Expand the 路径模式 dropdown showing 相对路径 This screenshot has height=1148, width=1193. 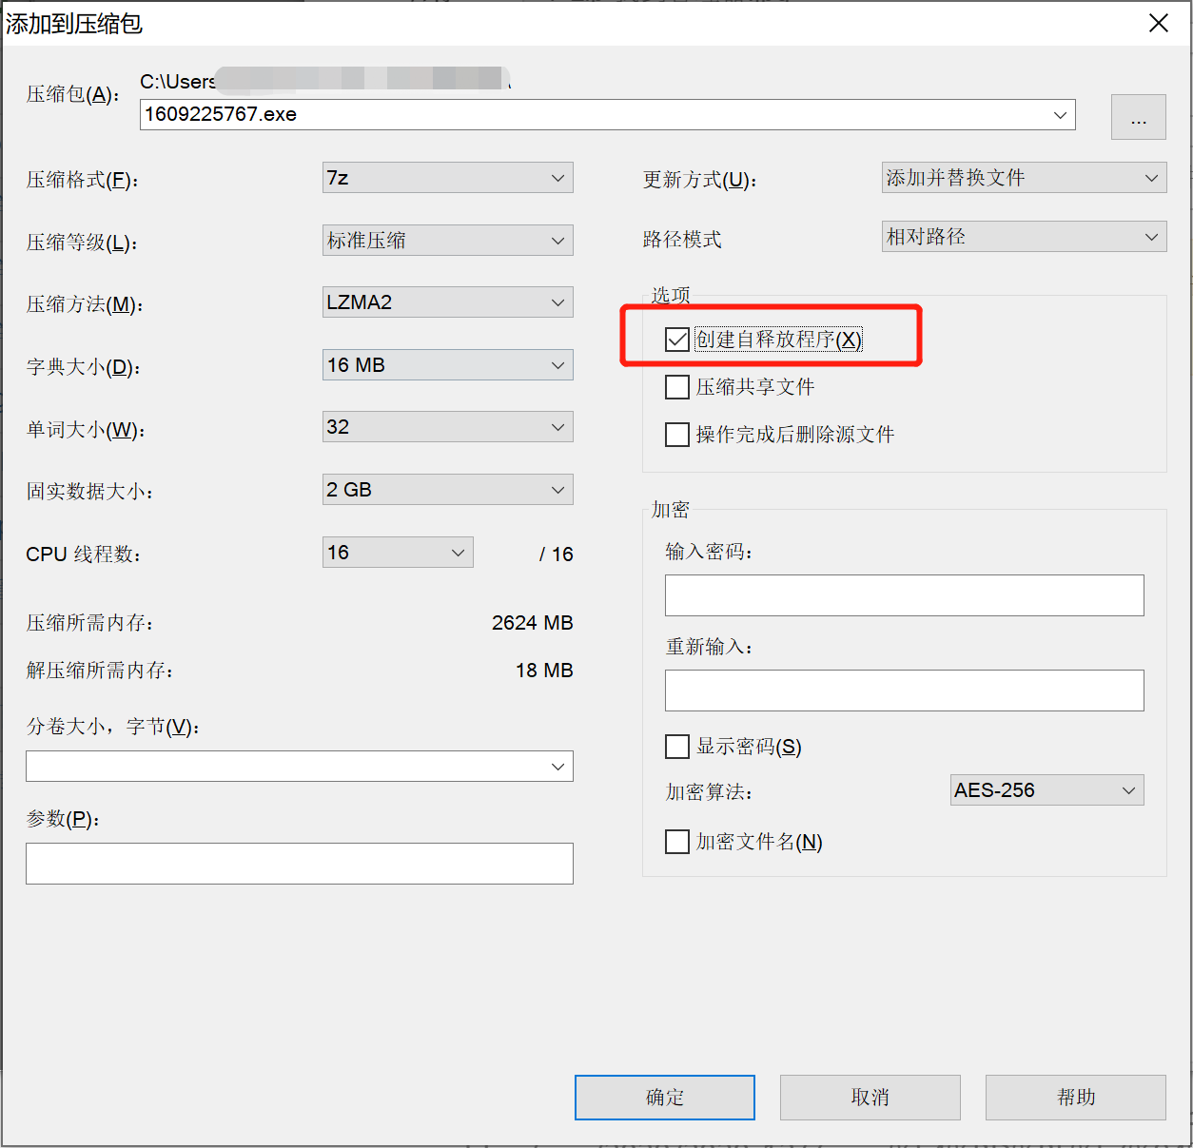(1024, 237)
